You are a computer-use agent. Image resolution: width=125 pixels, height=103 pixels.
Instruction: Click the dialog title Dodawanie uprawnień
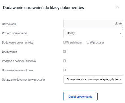[x=44, y=8]
